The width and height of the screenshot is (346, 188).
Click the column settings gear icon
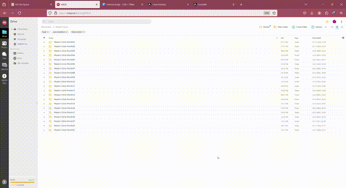(343, 38)
